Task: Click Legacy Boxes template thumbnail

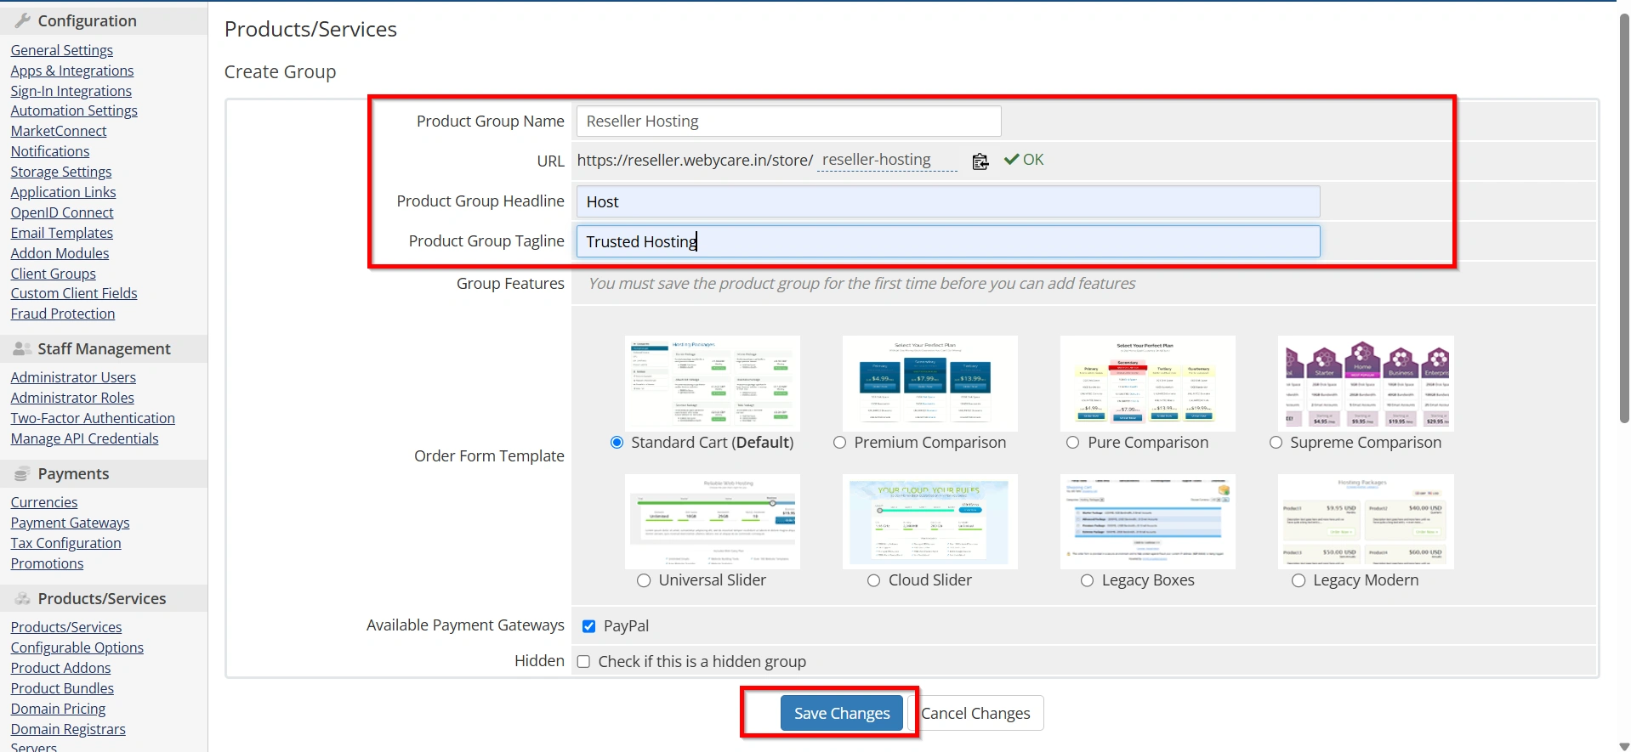Action: (1148, 521)
